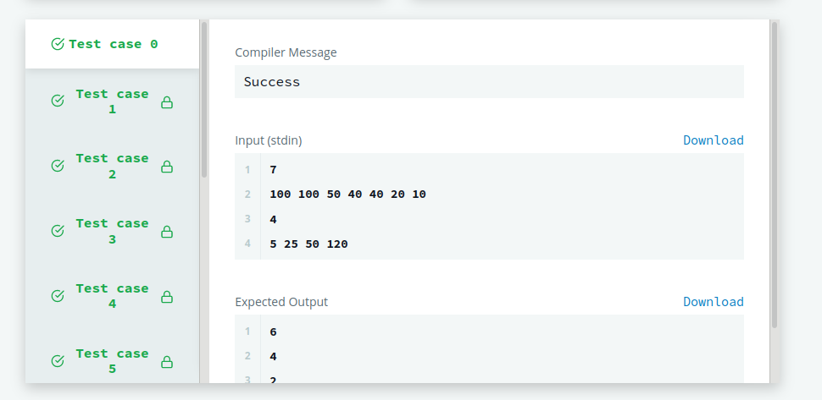
Task: Select the Test case 4 tab
Action: click(x=112, y=296)
